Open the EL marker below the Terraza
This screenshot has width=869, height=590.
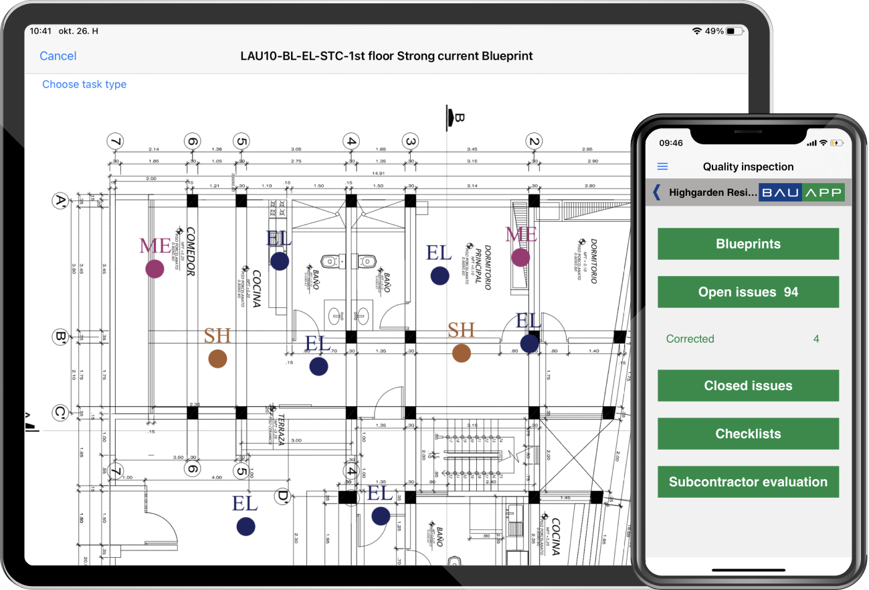click(x=246, y=526)
